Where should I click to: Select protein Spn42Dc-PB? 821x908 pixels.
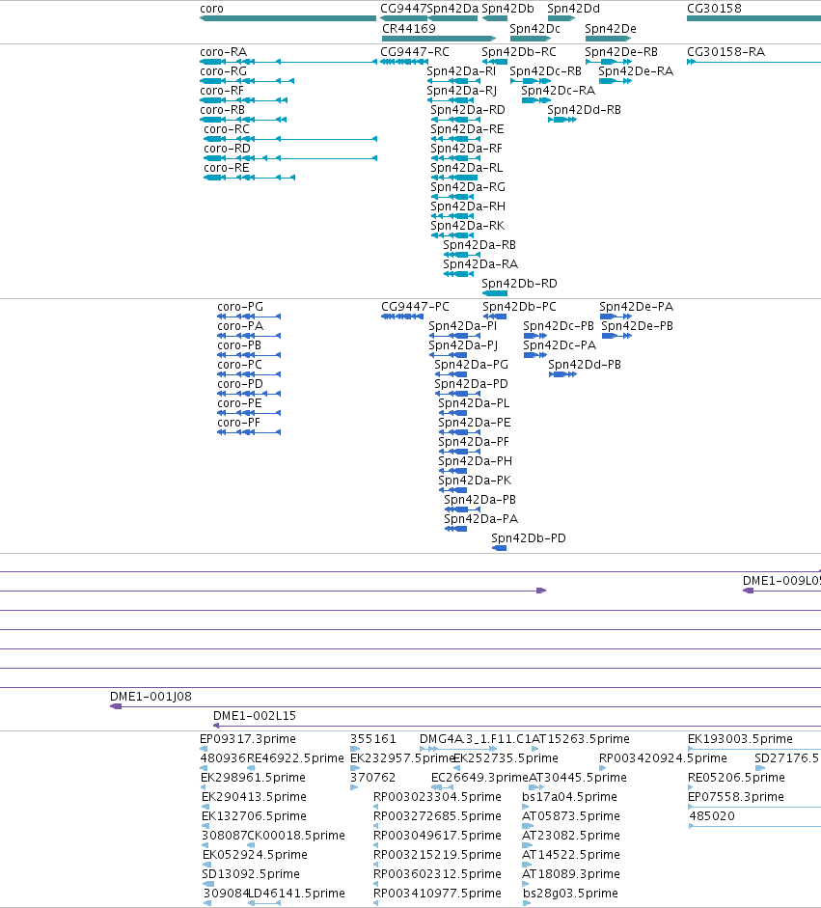559,326
